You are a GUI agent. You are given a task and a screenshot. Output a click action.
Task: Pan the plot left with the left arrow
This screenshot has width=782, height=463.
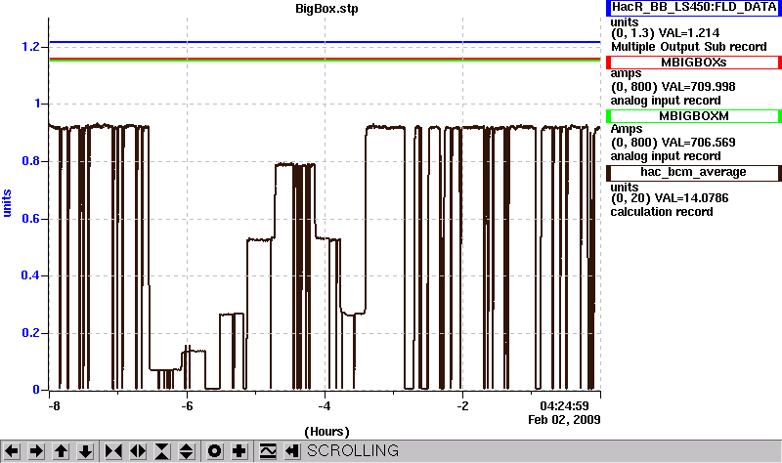coord(12,451)
